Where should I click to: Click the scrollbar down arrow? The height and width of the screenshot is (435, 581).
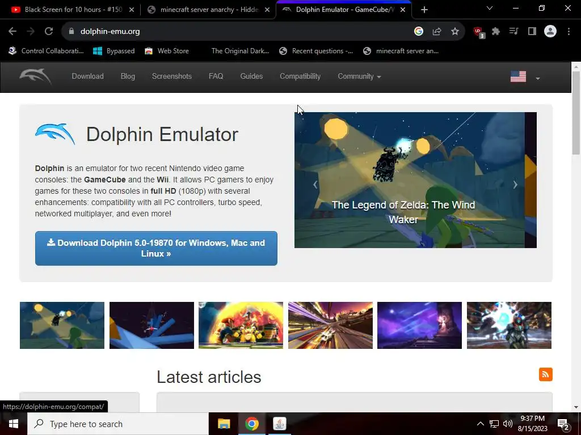coord(576,407)
